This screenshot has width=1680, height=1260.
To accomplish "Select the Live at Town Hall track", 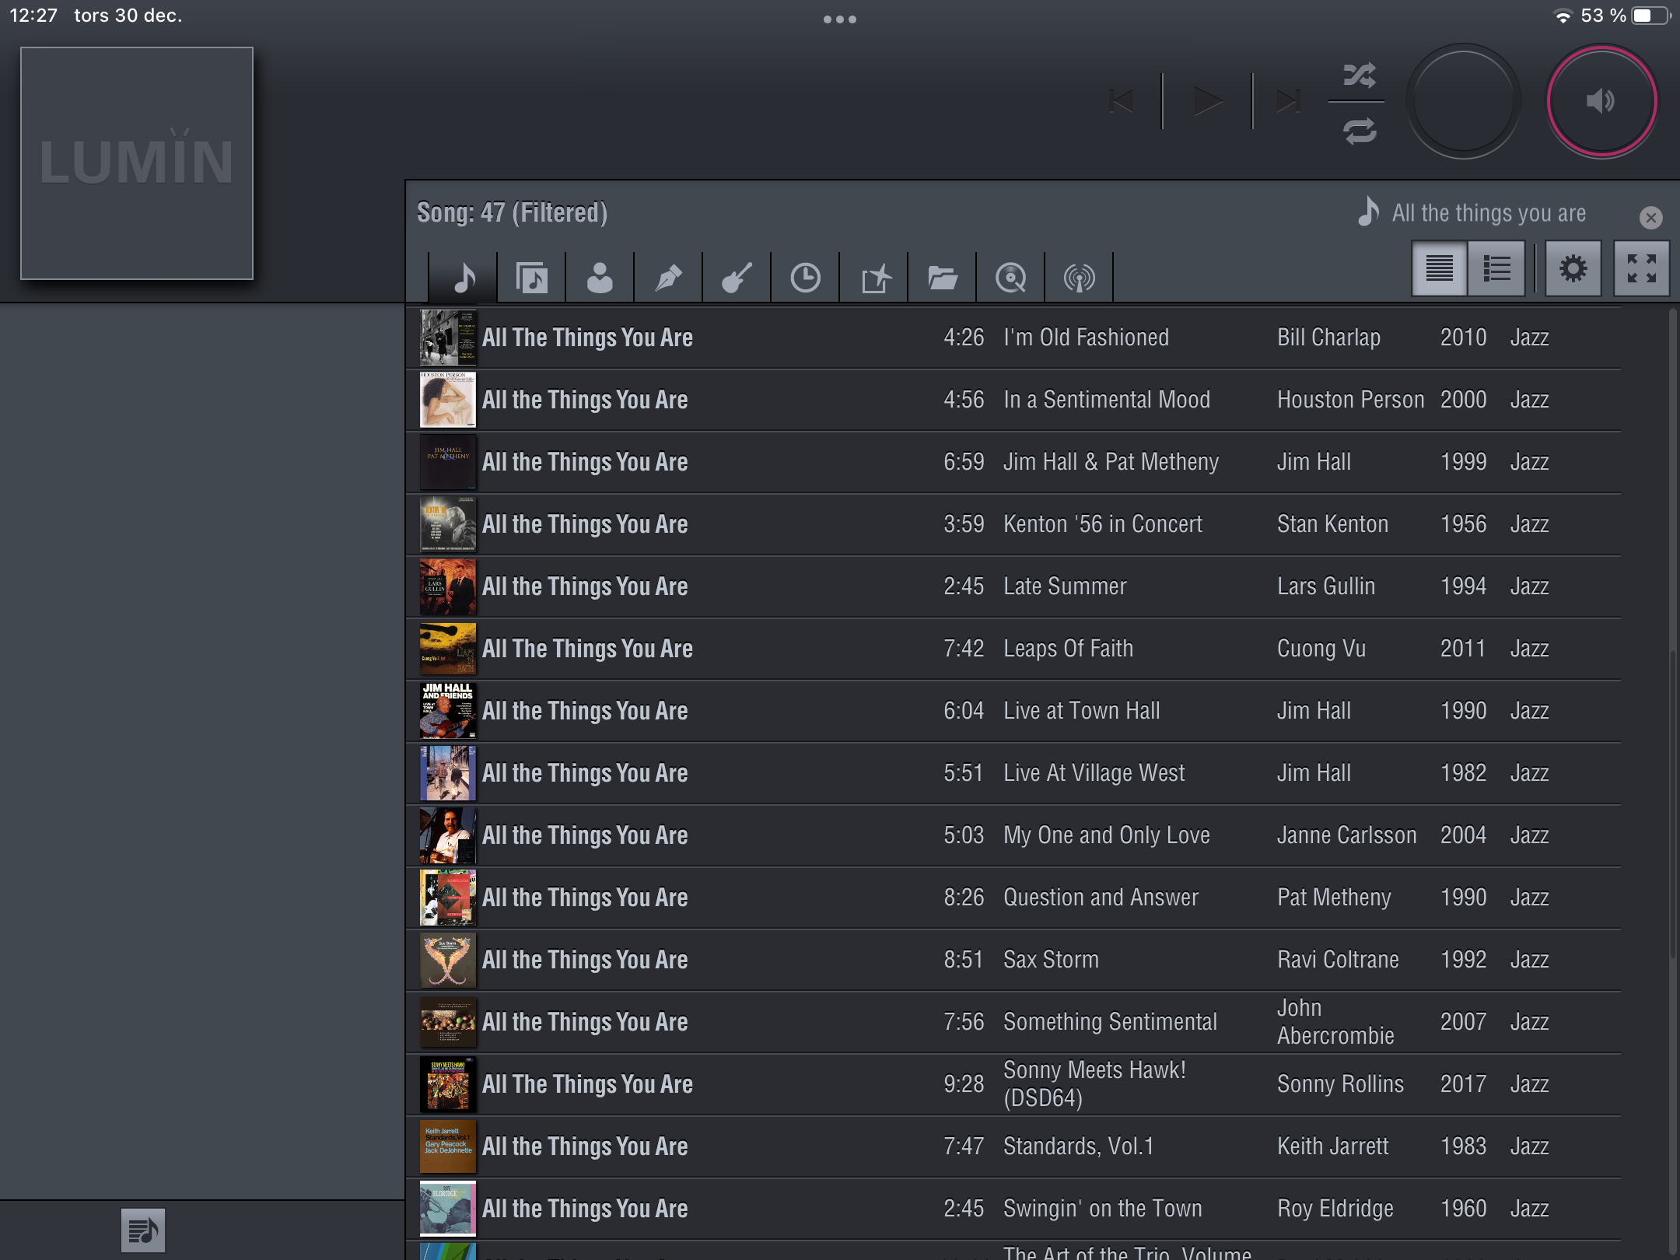I will click(1013, 711).
